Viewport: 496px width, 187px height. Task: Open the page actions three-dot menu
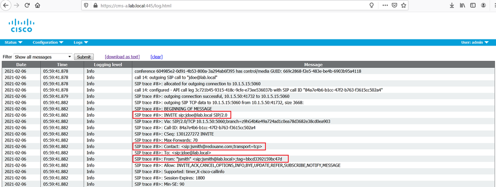(x=385, y=5)
